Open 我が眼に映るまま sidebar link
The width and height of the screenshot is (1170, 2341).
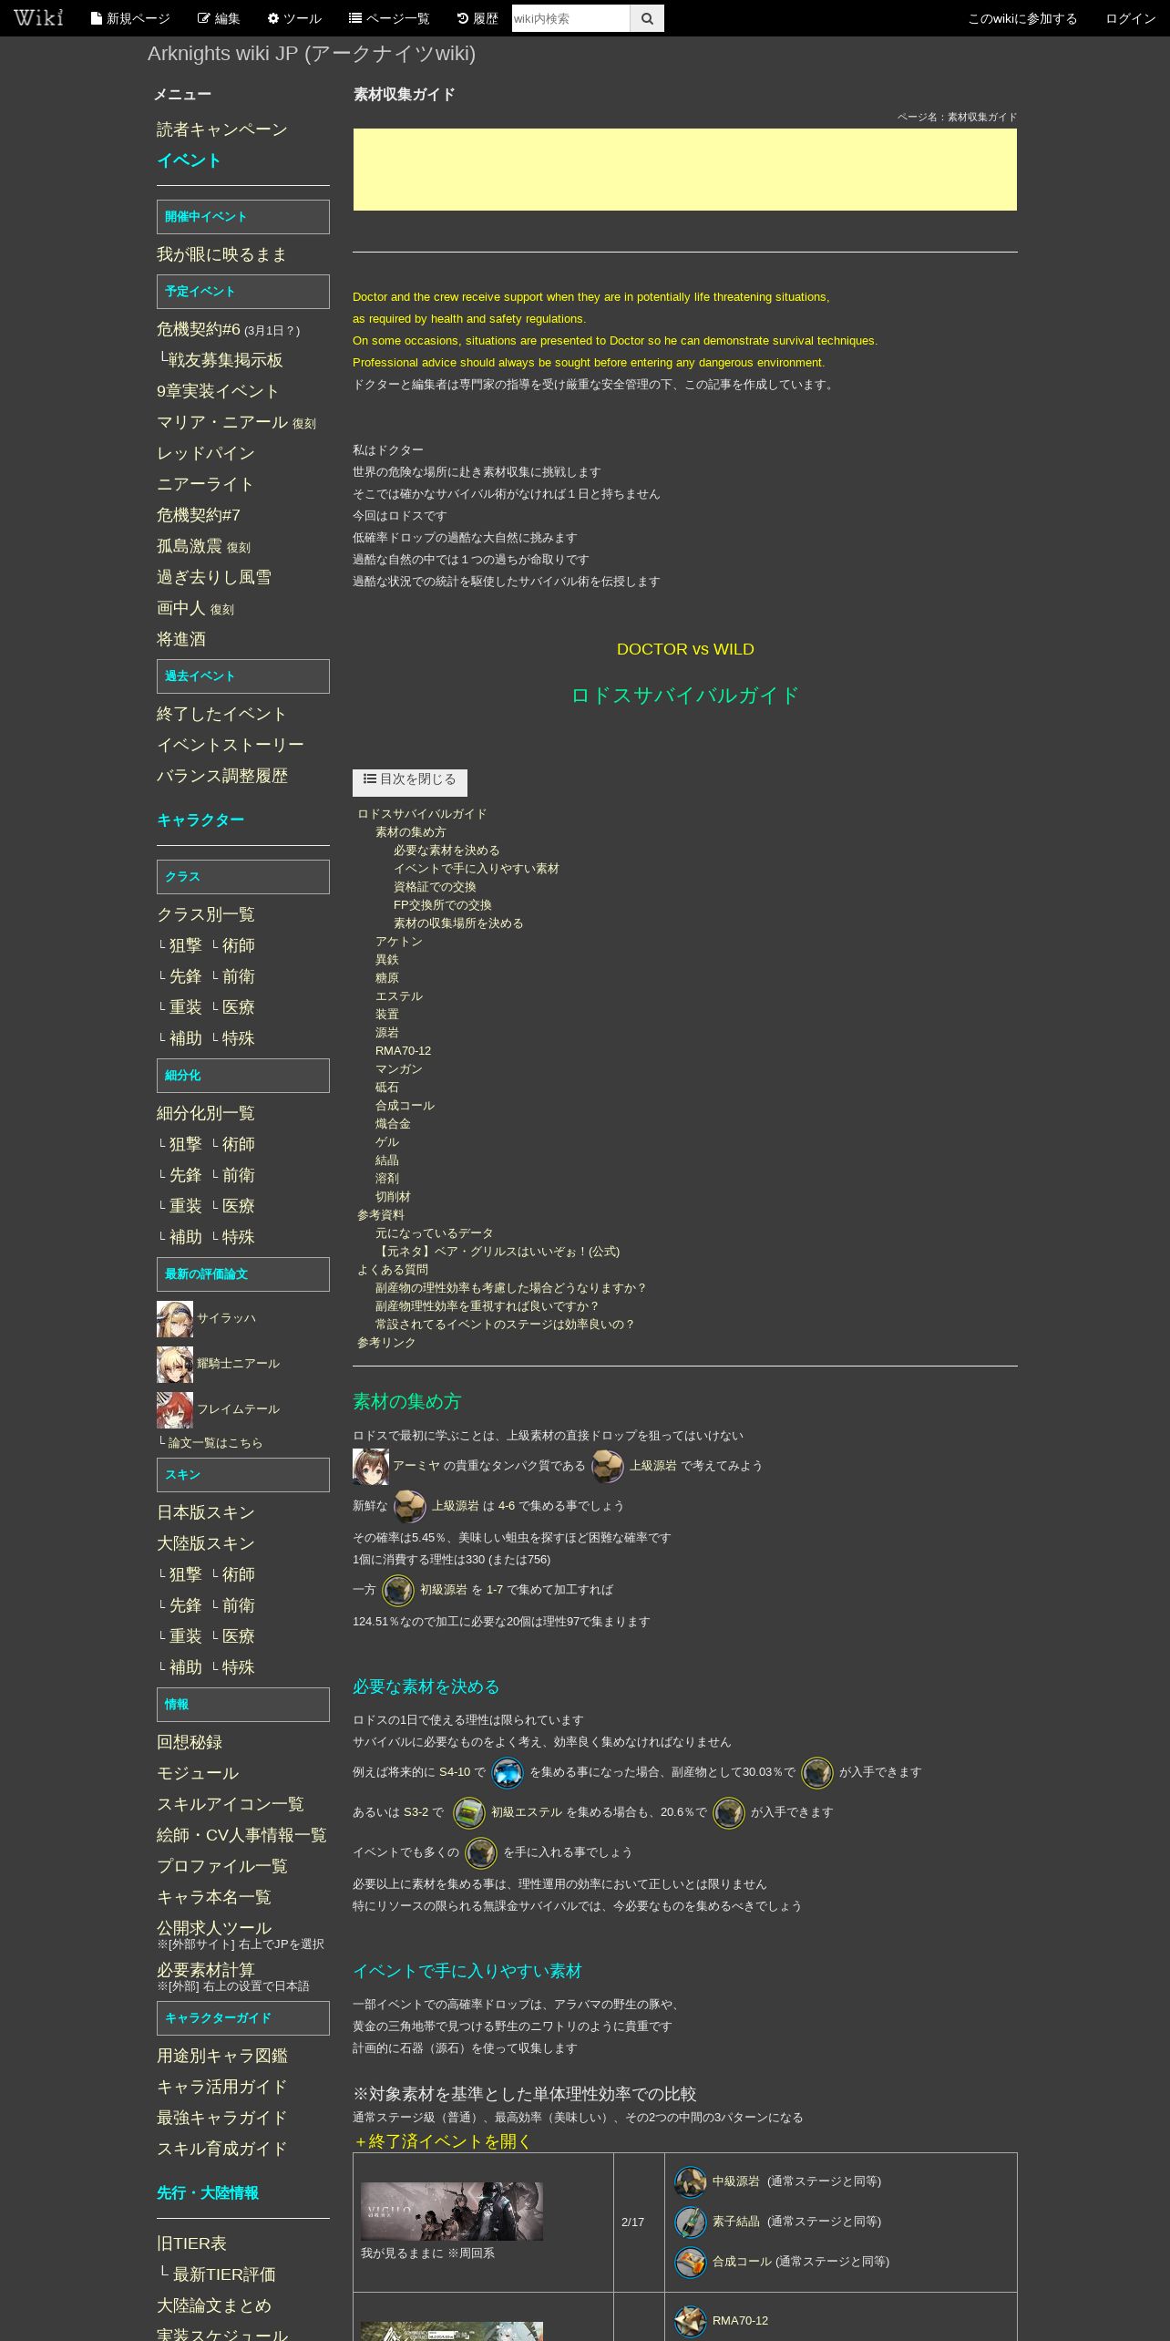(x=222, y=254)
